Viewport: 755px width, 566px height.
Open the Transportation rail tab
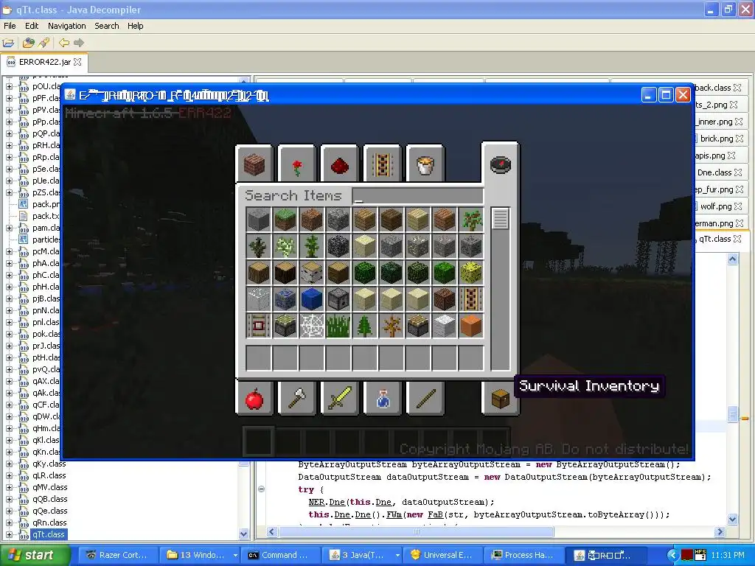point(383,164)
